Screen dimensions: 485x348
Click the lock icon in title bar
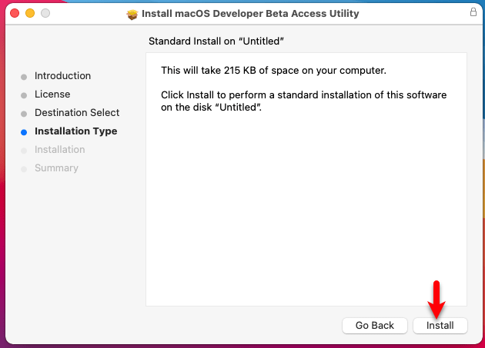click(x=473, y=12)
